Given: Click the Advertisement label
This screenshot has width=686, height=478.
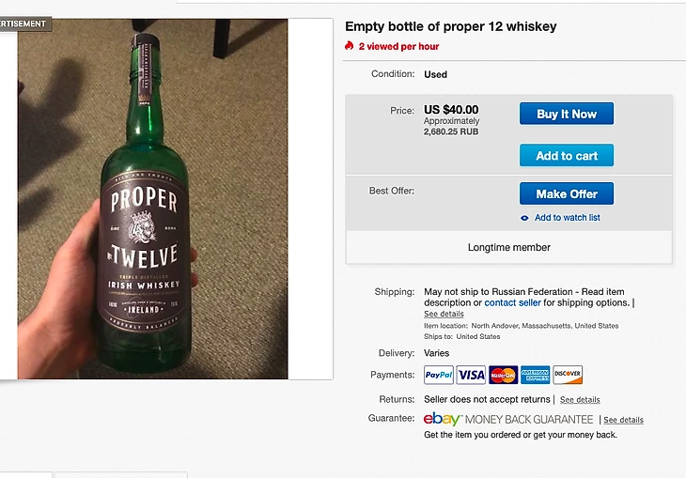Looking at the screenshot, I should point(23,23).
